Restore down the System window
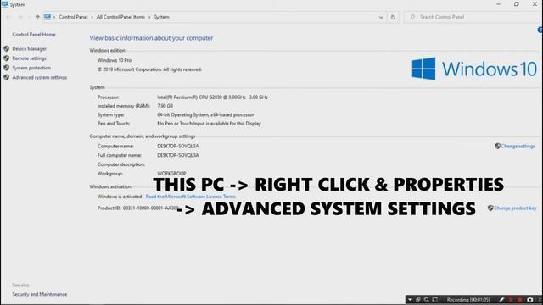Screen dimensions: 543x305 (517, 4)
